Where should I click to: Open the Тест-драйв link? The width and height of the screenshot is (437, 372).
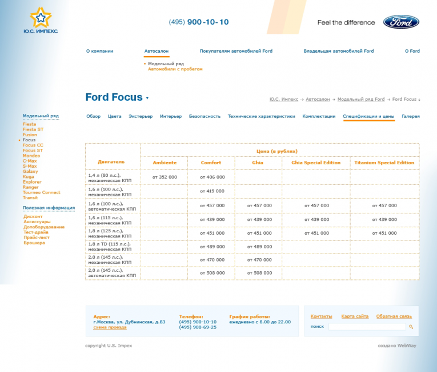35,232
